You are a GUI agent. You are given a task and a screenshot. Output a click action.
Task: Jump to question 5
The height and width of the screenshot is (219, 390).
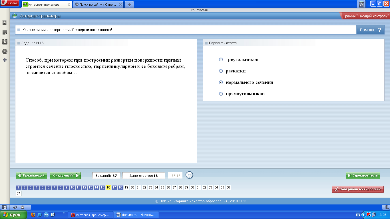click(x=43, y=187)
